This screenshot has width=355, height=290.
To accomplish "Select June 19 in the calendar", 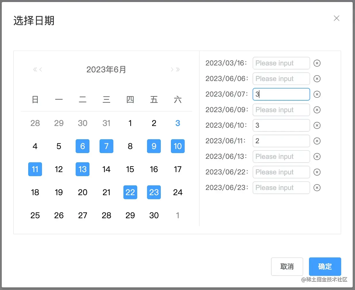I will click(59, 192).
